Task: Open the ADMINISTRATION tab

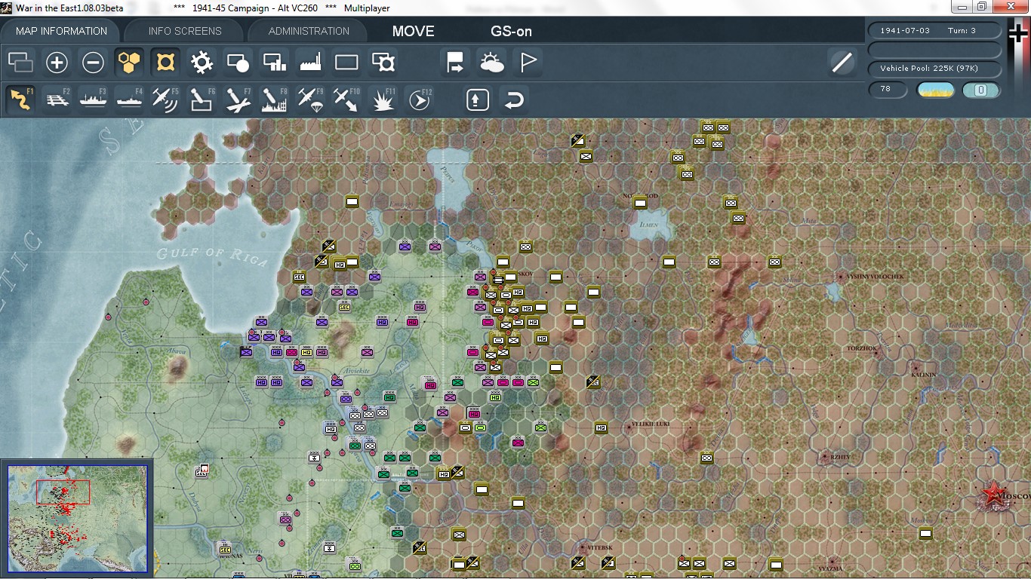Action: [309, 31]
